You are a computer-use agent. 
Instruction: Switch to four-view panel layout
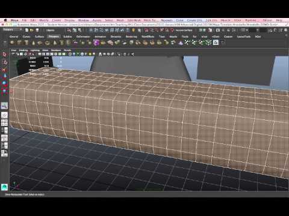[4, 123]
